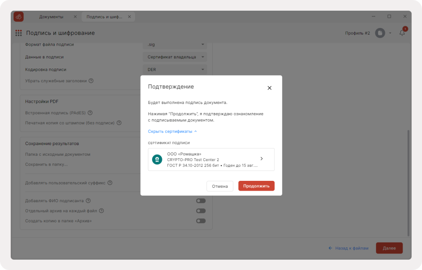Open the Кодировка подписи DER dropdown
The image size is (422, 270).
[175, 69]
